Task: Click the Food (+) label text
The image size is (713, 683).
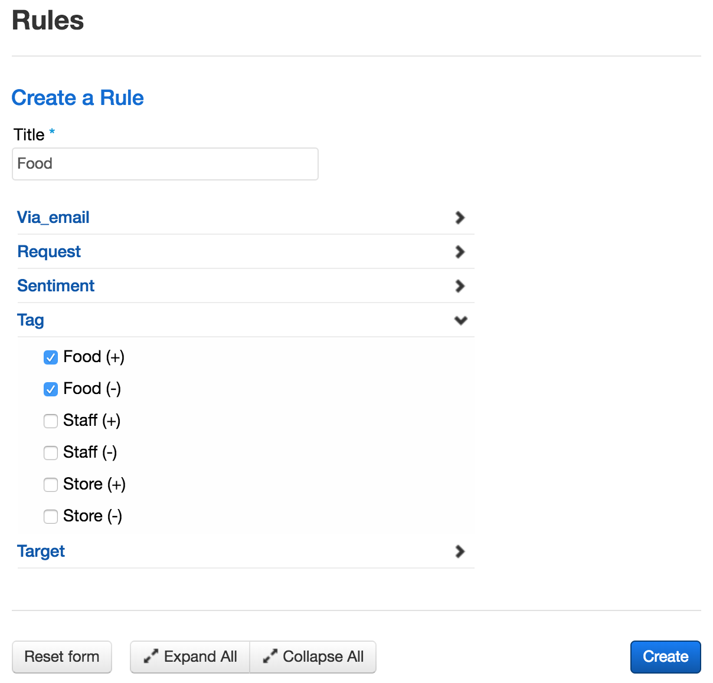Action: (x=94, y=357)
